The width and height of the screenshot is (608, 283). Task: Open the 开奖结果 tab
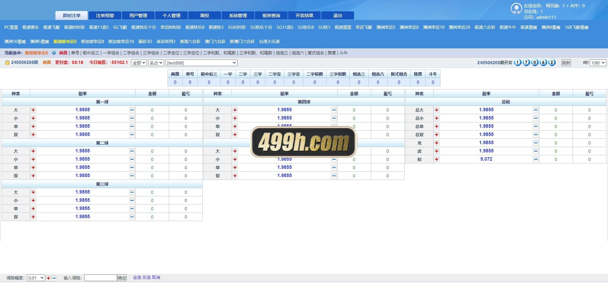[x=304, y=15]
